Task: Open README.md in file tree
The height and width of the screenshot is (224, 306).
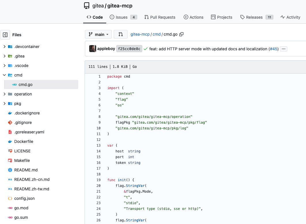Action: point(26,170)
